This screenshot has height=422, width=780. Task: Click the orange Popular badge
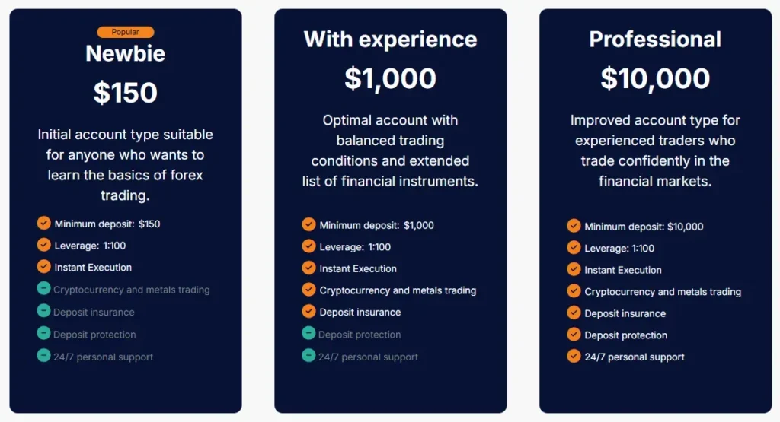pos(126,32)
